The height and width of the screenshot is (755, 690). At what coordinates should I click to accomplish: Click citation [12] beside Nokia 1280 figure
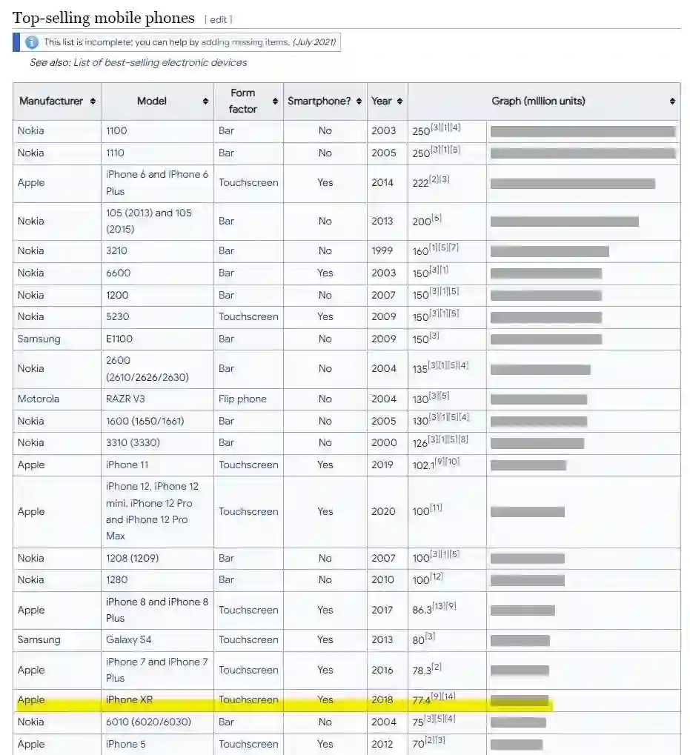click(x=437, y=576)
